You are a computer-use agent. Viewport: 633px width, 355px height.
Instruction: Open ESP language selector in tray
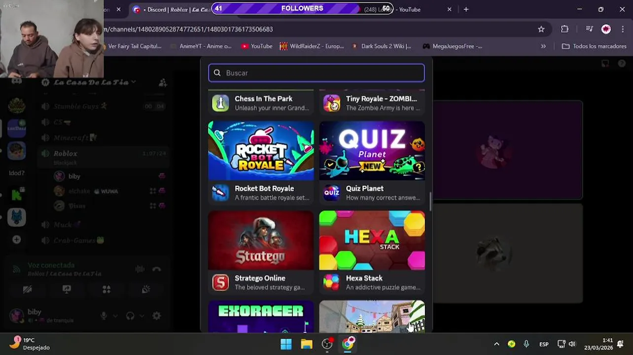tap(544, 344)
